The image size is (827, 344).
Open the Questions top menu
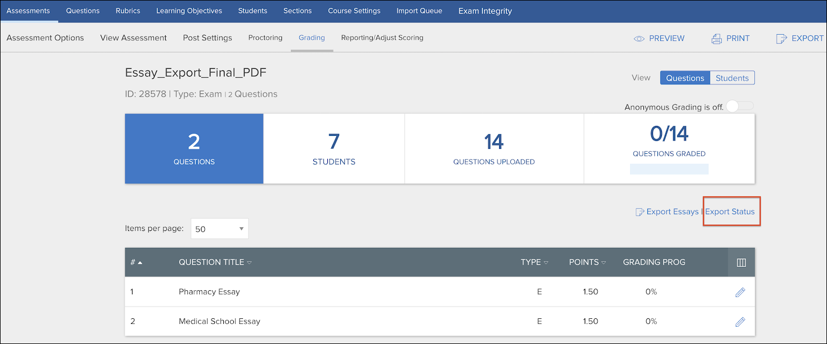[83, 11]
